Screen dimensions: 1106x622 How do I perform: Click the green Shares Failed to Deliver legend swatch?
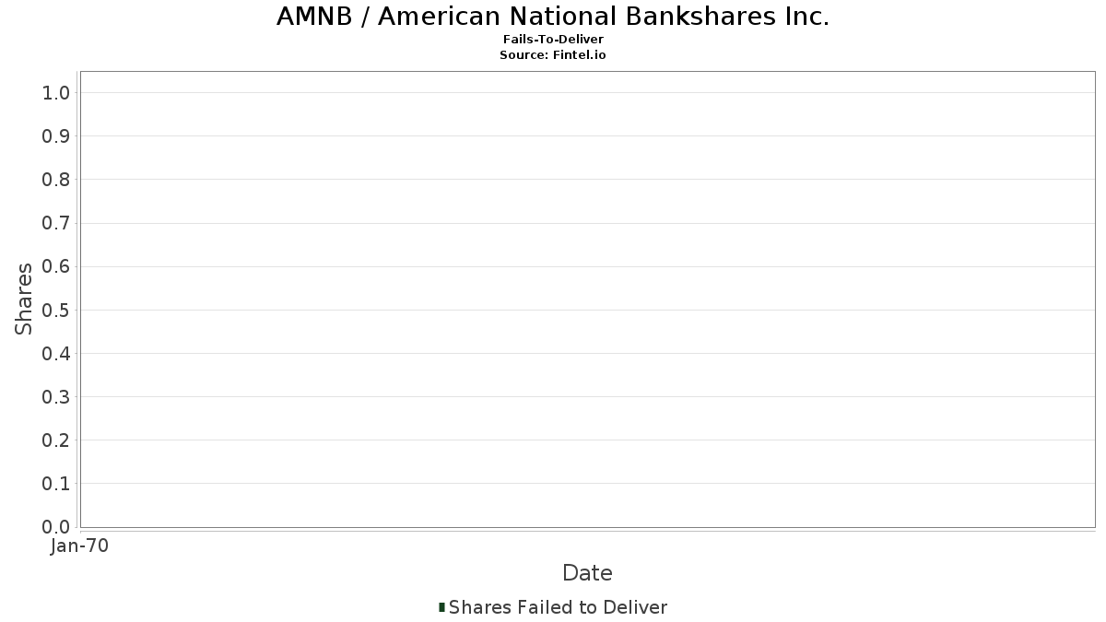tap(442, 607)
